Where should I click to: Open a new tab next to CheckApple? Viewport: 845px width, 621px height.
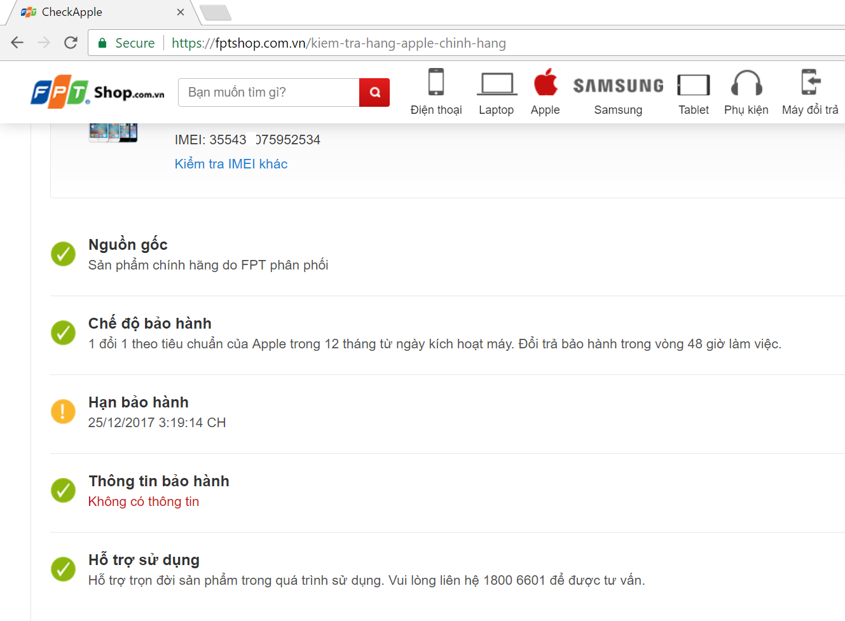click(x=216, y=13)
